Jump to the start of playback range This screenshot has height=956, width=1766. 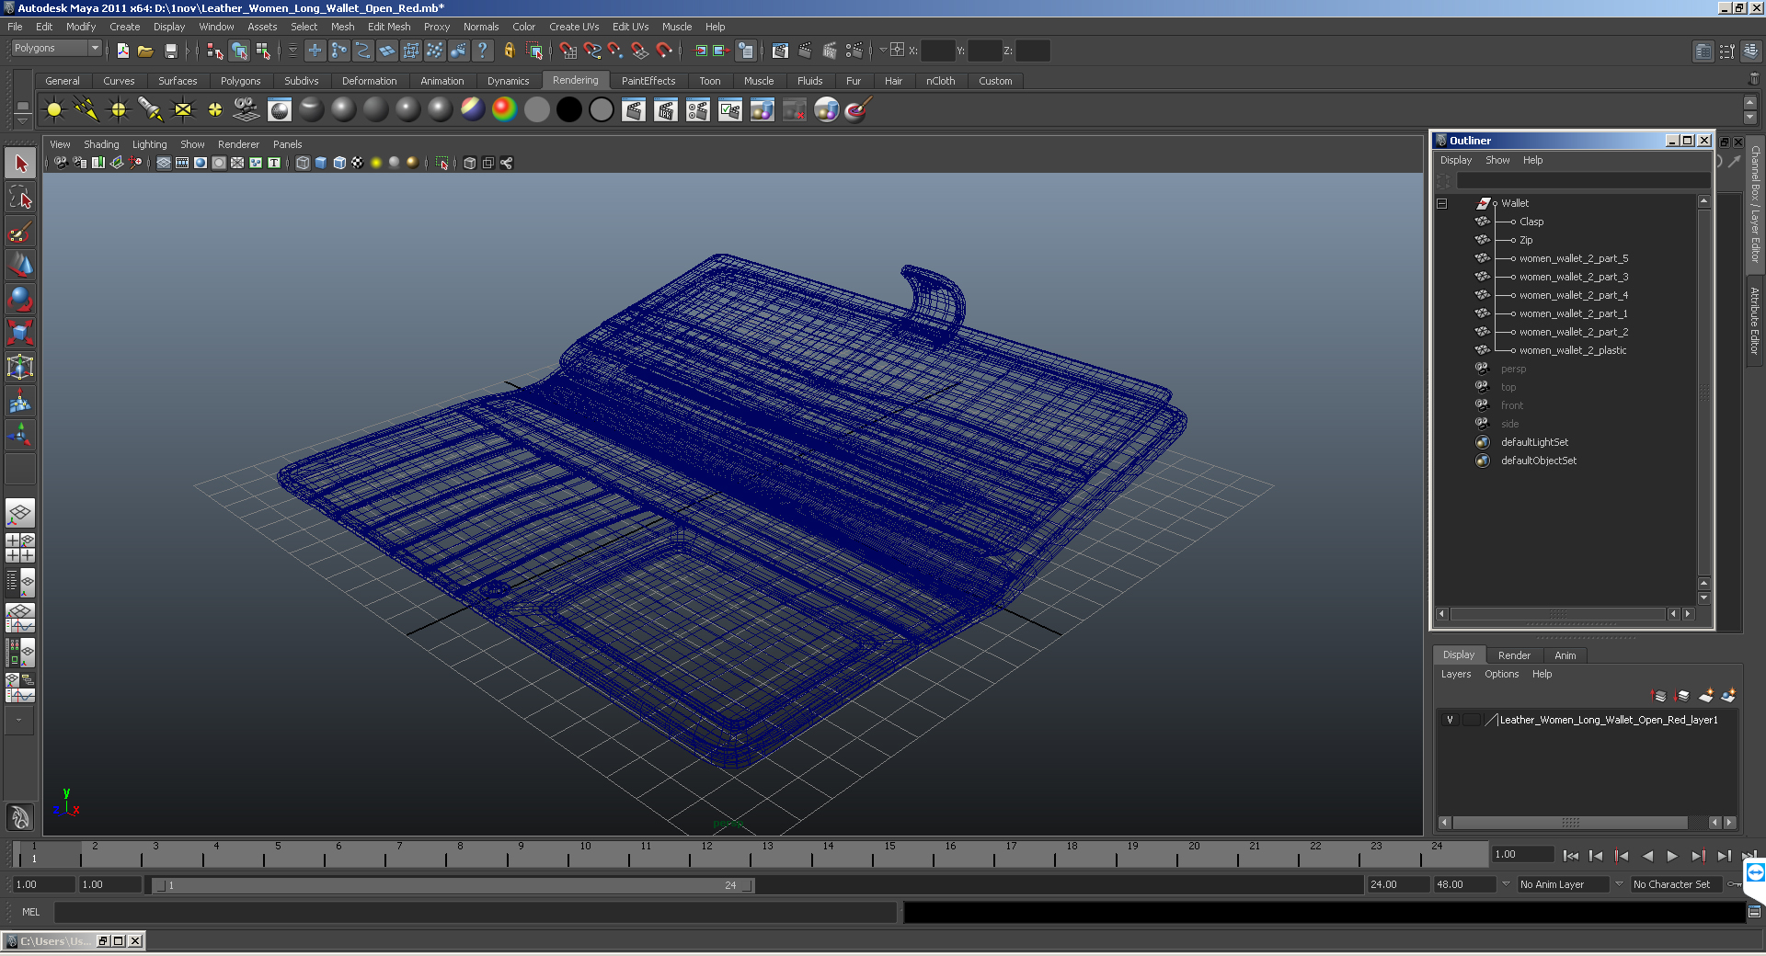[1570, 856]
